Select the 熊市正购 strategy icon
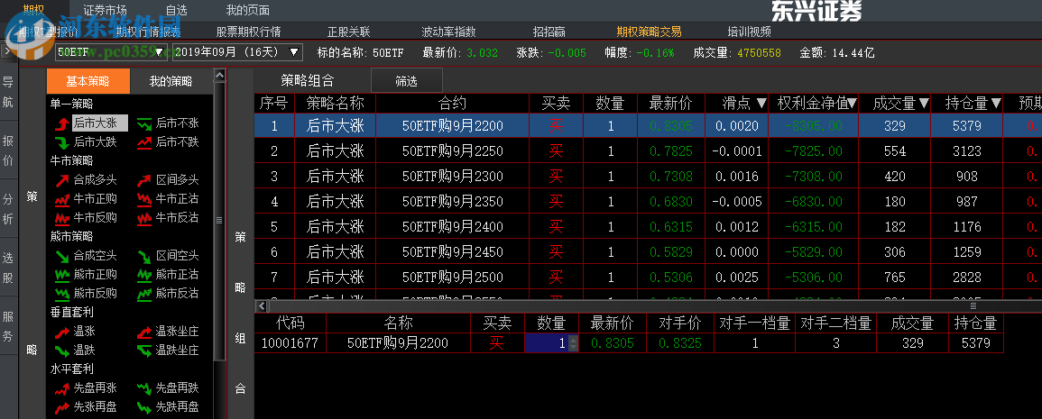This screenshot has width=1042, height=419. tap(61, 274)
